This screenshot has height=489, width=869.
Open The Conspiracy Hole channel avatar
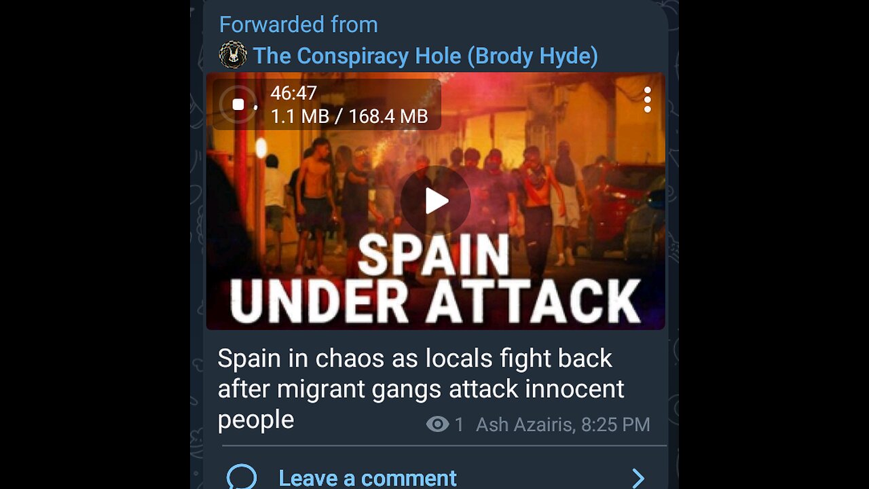pos(233,55)
